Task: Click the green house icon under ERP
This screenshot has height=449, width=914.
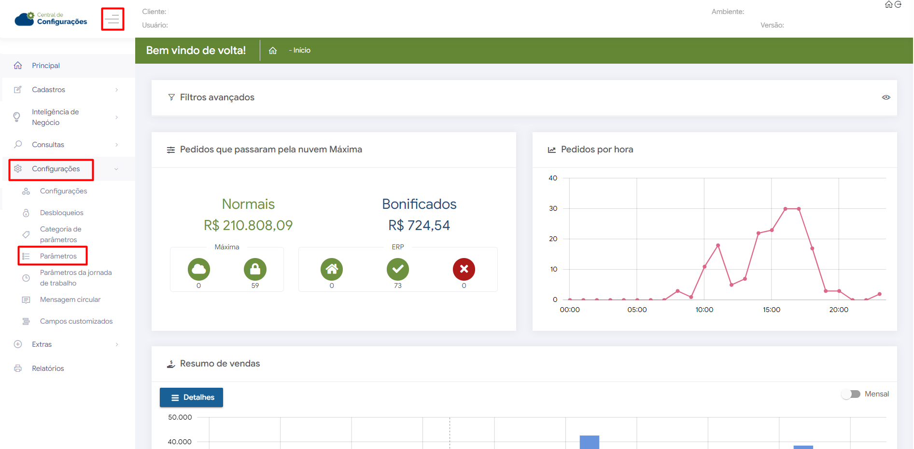Action: click(332, 269)
